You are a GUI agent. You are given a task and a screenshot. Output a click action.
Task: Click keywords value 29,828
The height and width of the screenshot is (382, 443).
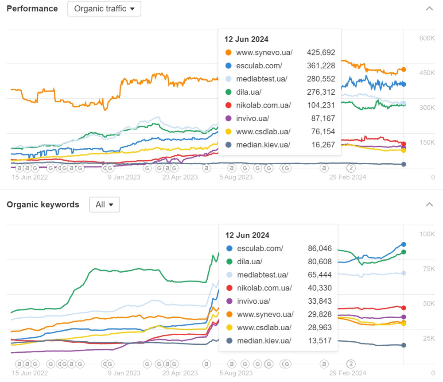coord(320,314)
